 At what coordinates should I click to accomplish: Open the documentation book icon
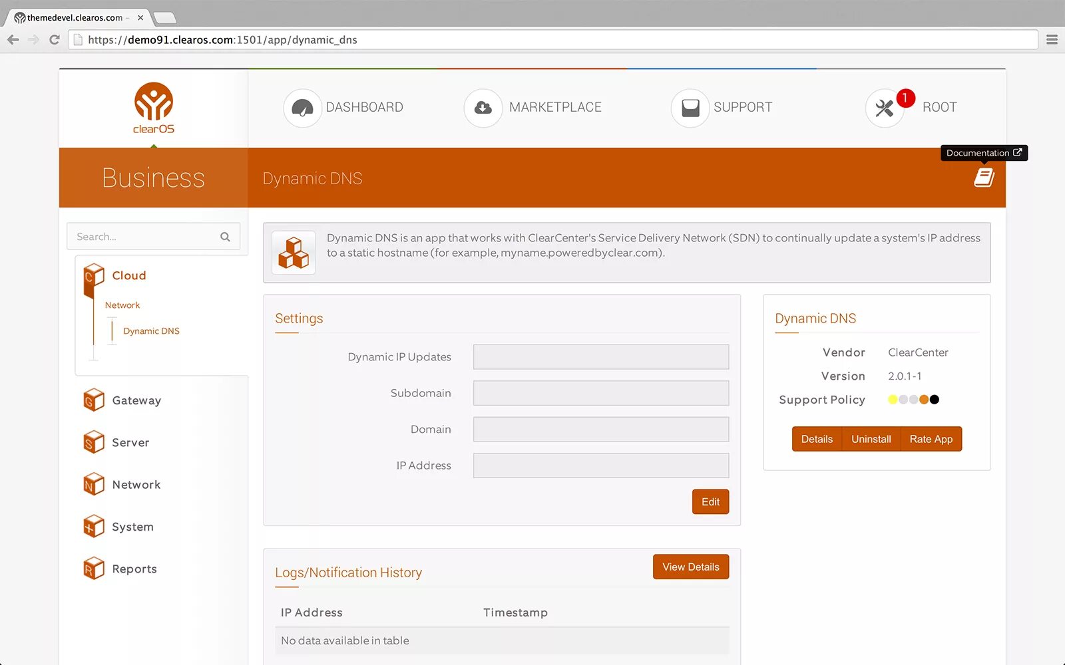click(984, 178)
